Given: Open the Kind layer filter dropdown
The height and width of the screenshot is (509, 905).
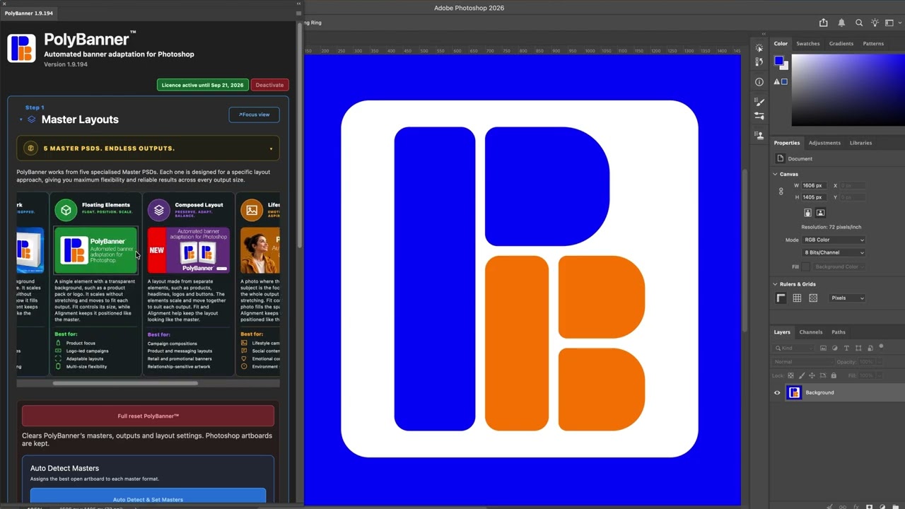Looking at the screenshot, I should pyautogui.click(x=795, y=348).
